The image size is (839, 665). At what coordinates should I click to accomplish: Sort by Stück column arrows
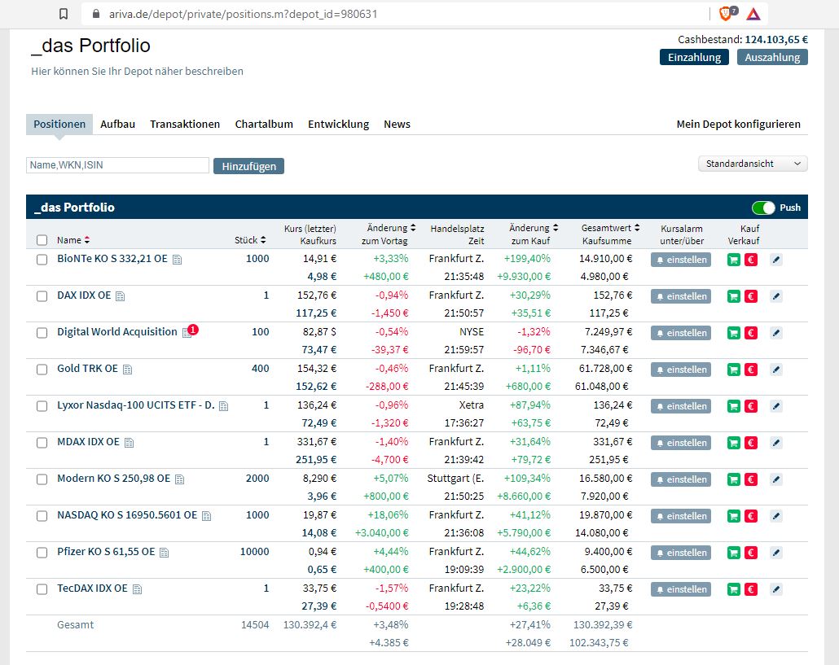[x=263, y=240]
